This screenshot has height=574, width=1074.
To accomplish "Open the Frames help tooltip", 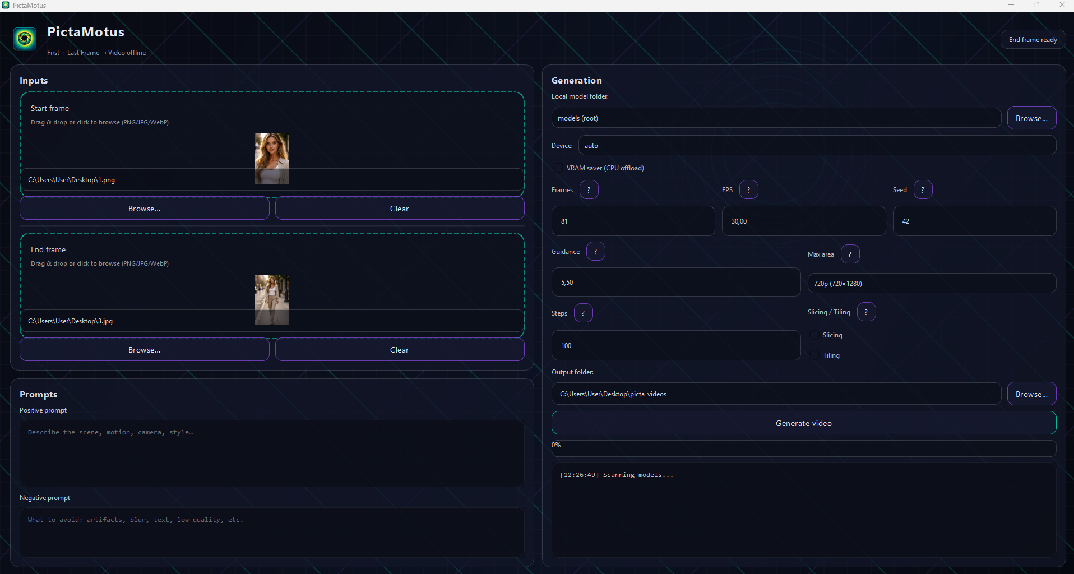I will point(589,189).
